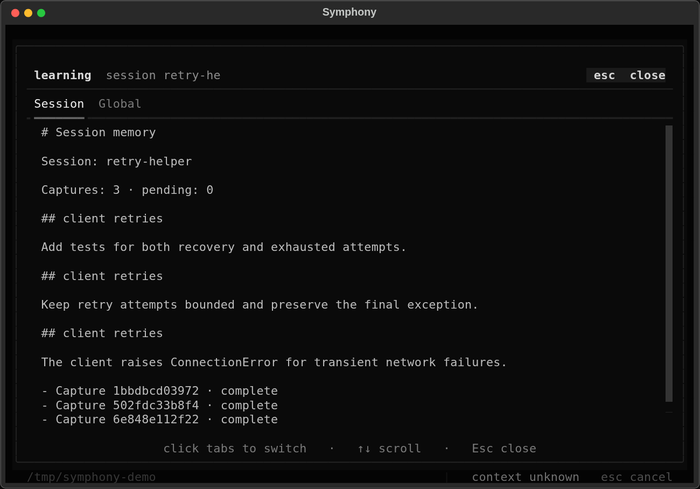Click 'Keep retry attempts bounded' line
Screen dimensions: 700x489
tap(260, 305)
